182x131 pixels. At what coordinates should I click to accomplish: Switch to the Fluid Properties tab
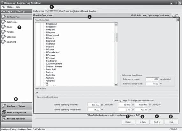(x=66, y=11)
